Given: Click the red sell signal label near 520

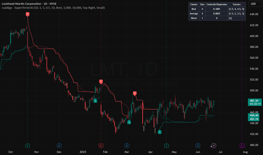Looking at the screenshot, I should [101, 82].
